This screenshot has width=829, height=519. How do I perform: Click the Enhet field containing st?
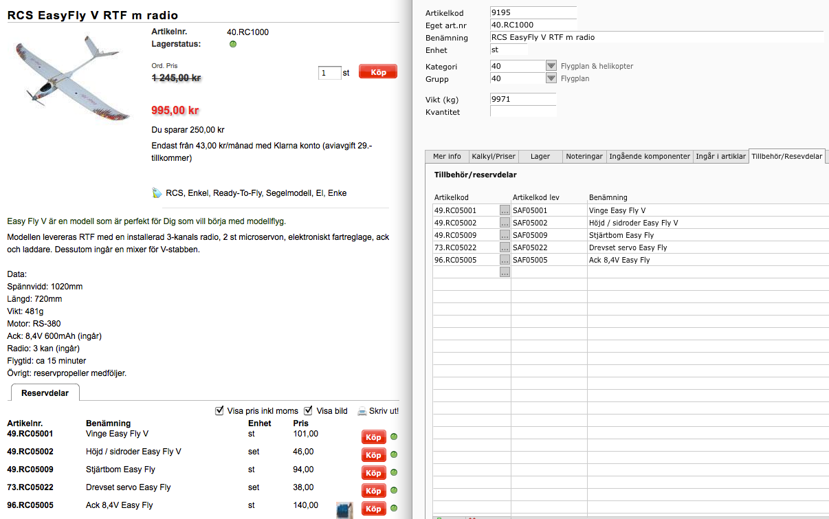[509, 50]
